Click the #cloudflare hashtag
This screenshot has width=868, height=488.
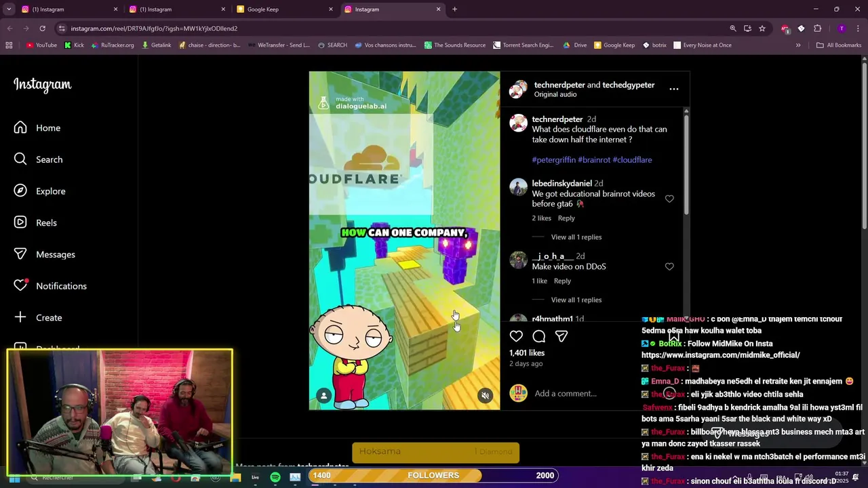pos(632,160)
